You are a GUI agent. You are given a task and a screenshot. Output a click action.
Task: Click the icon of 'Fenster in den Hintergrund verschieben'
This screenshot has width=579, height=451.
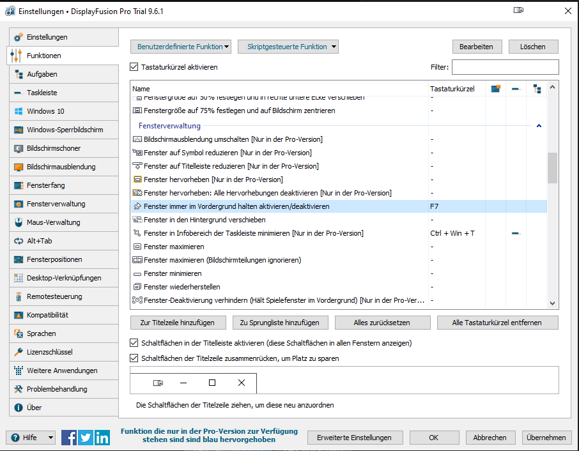[x=137, y=220]
